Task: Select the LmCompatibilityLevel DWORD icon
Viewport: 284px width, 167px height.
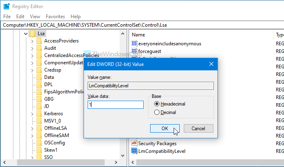Action: pyautogui.click(x=135, y=151)
